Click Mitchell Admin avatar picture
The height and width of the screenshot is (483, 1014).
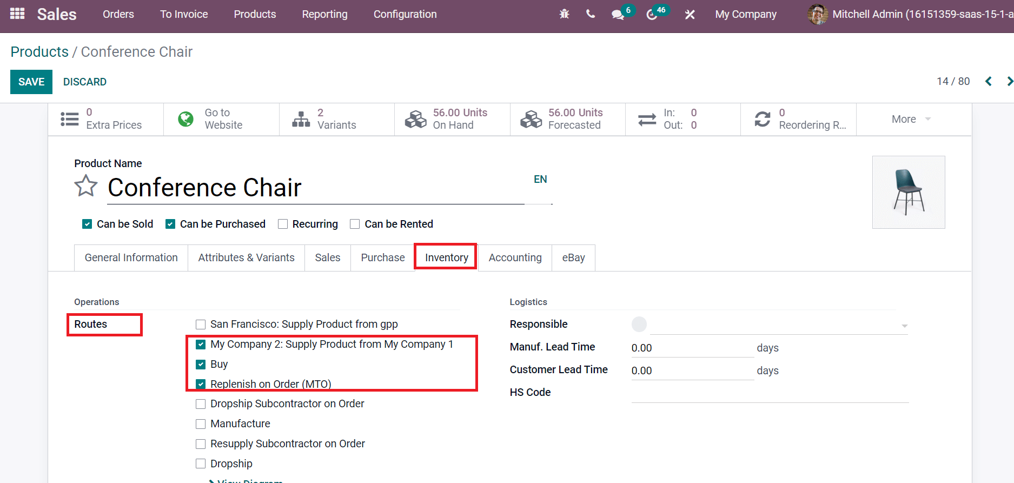tap(818, 14)
